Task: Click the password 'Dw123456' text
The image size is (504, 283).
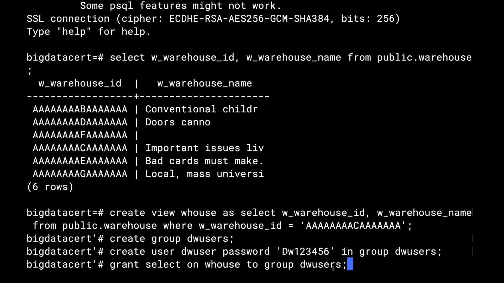Action: point(305,252)
